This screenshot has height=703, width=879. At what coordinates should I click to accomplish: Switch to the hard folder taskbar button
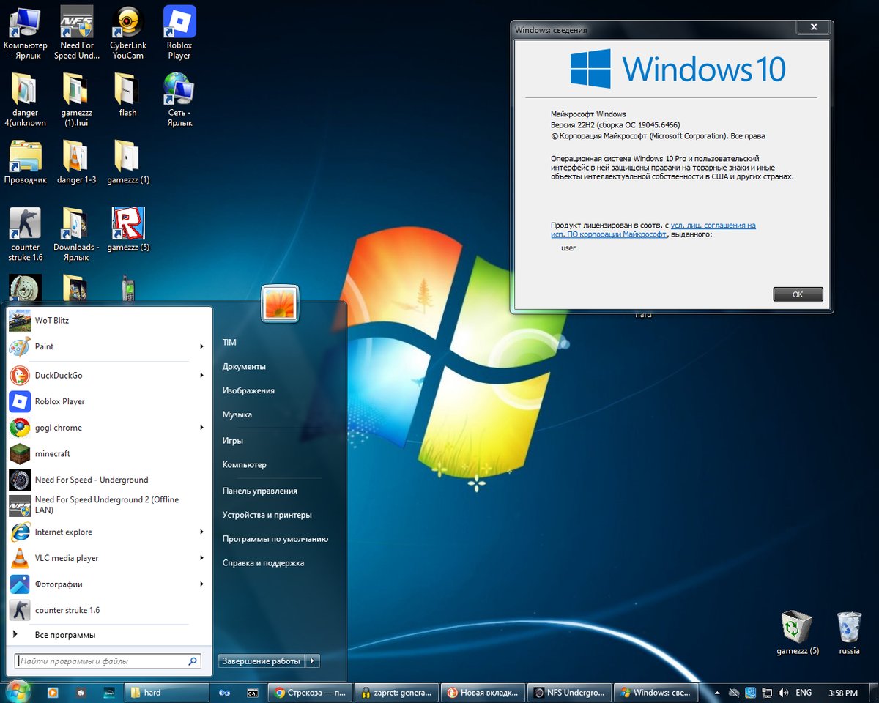167,692
